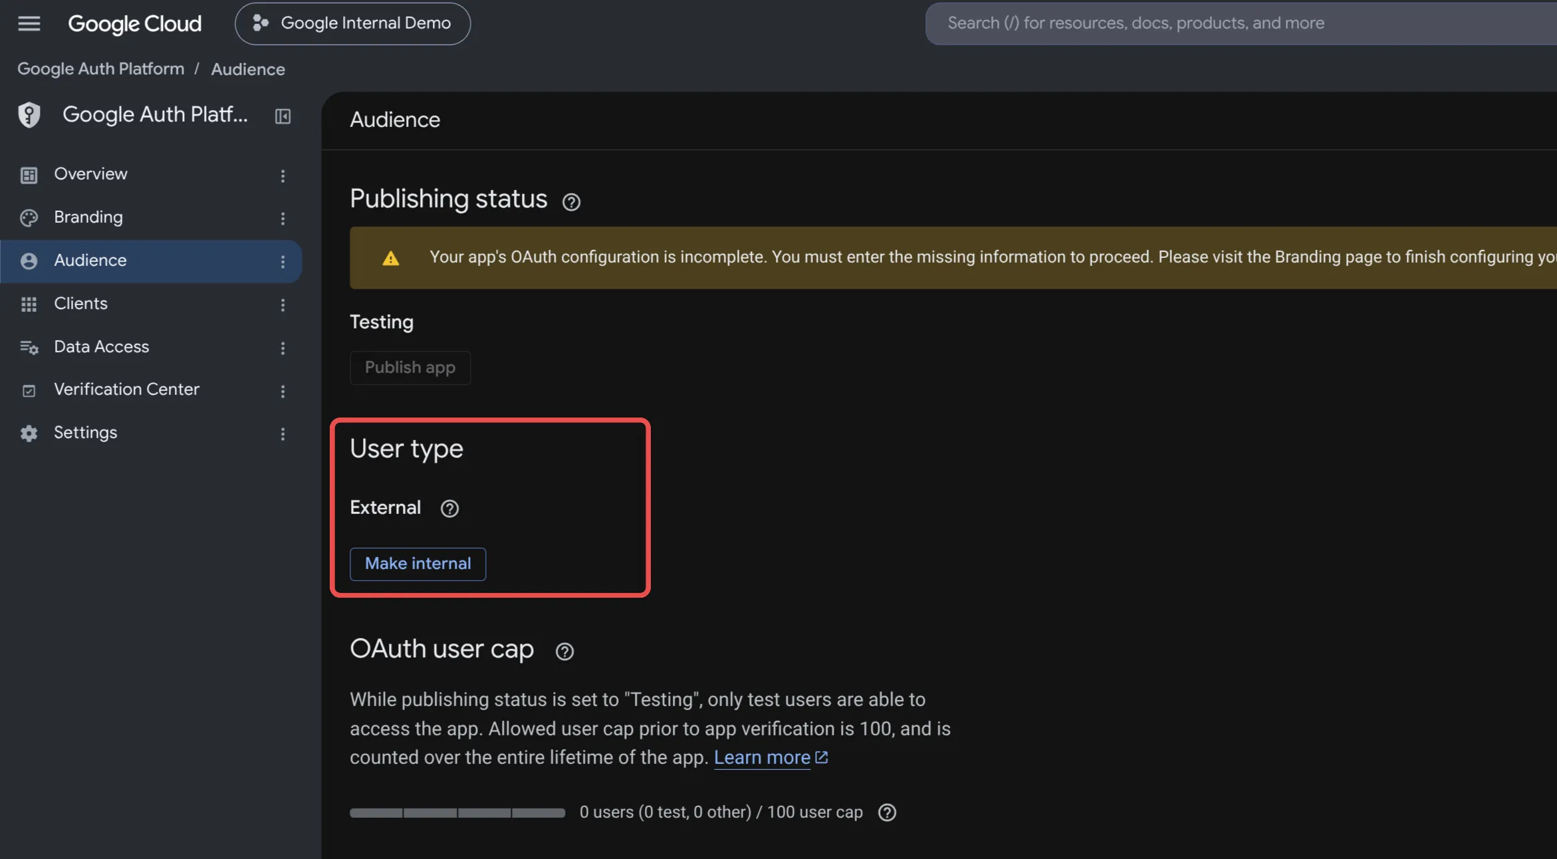Open more options for Clients
The image size is (1557, 859).
pyautogui.click(x=283, y=305)
